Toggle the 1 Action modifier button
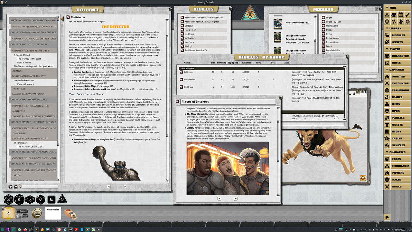The width and height of the screenshot is (412, 232). click(x=22, y=211)
